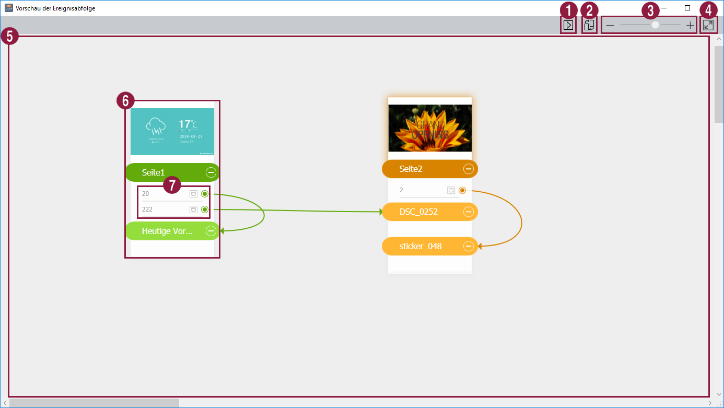Click the zoom slider handle
Screen dimensions: 724x408
coord(655,25)
